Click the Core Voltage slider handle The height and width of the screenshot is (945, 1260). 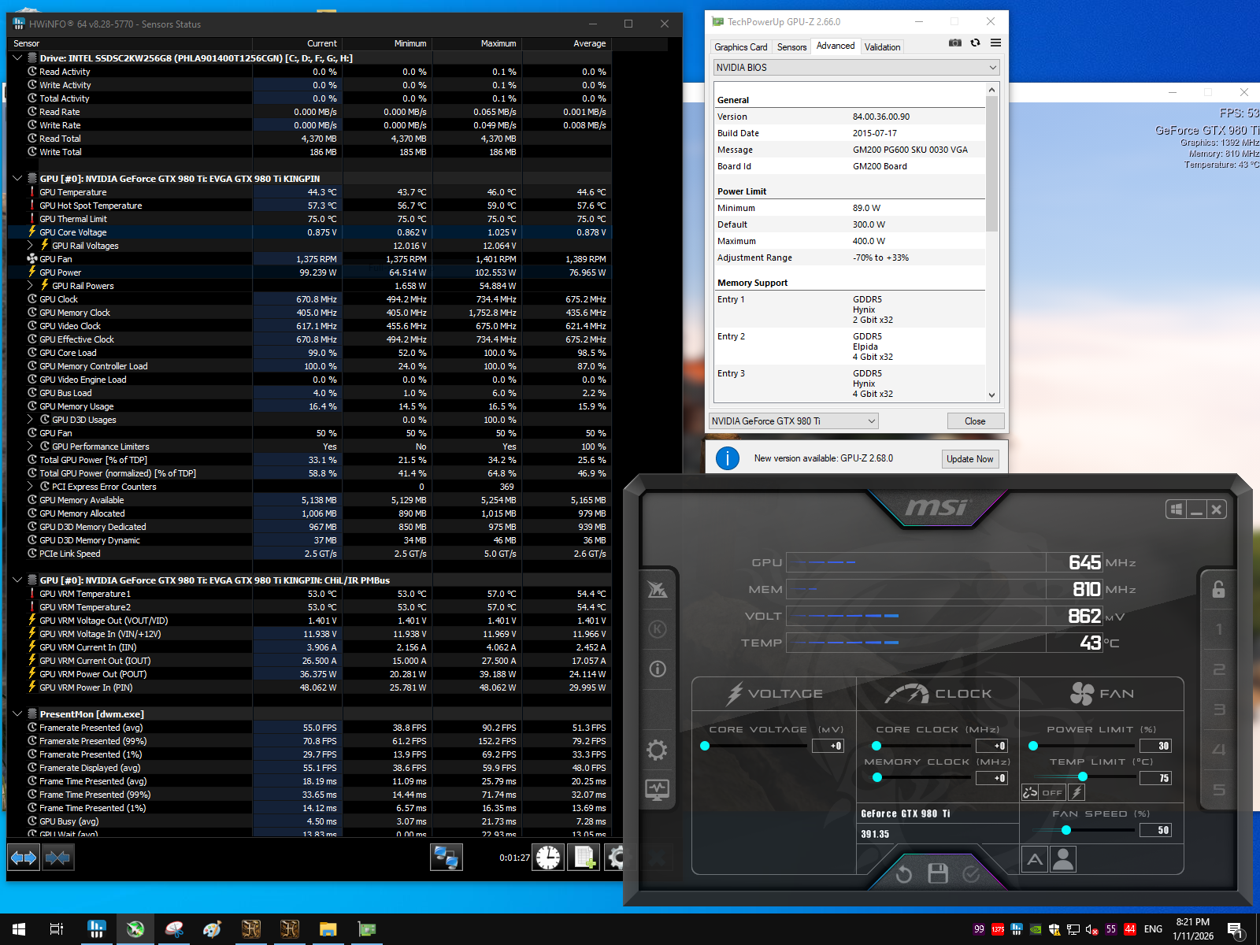705,746
